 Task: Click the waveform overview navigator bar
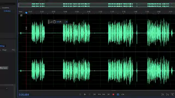pos(97,5)
